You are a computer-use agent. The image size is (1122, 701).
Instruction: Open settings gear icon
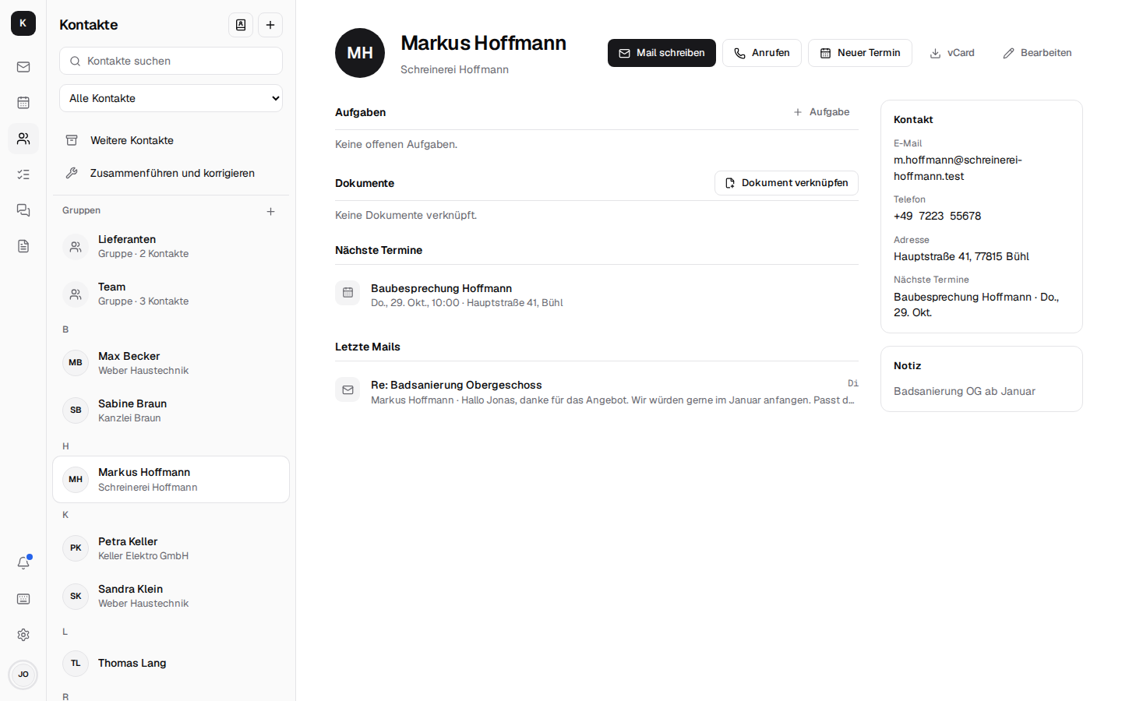pyautogui.click(x=23, y=635)
